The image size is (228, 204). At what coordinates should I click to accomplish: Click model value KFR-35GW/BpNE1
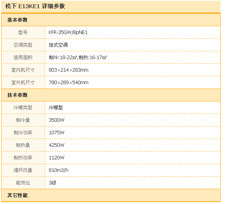coord(68,32)
